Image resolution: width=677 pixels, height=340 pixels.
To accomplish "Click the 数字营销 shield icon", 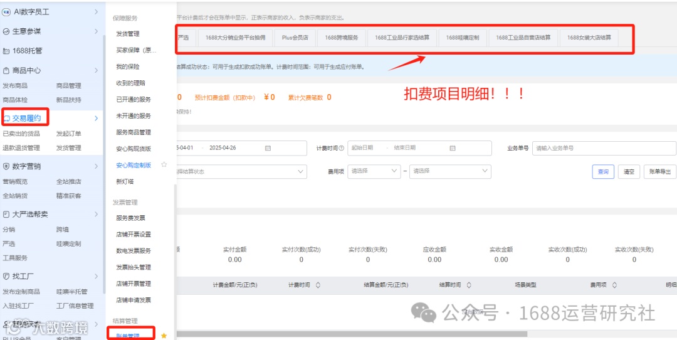I will click(6, 166).
